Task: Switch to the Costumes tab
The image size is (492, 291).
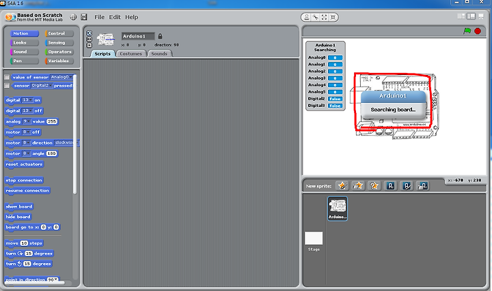Action: click(131, 54)
